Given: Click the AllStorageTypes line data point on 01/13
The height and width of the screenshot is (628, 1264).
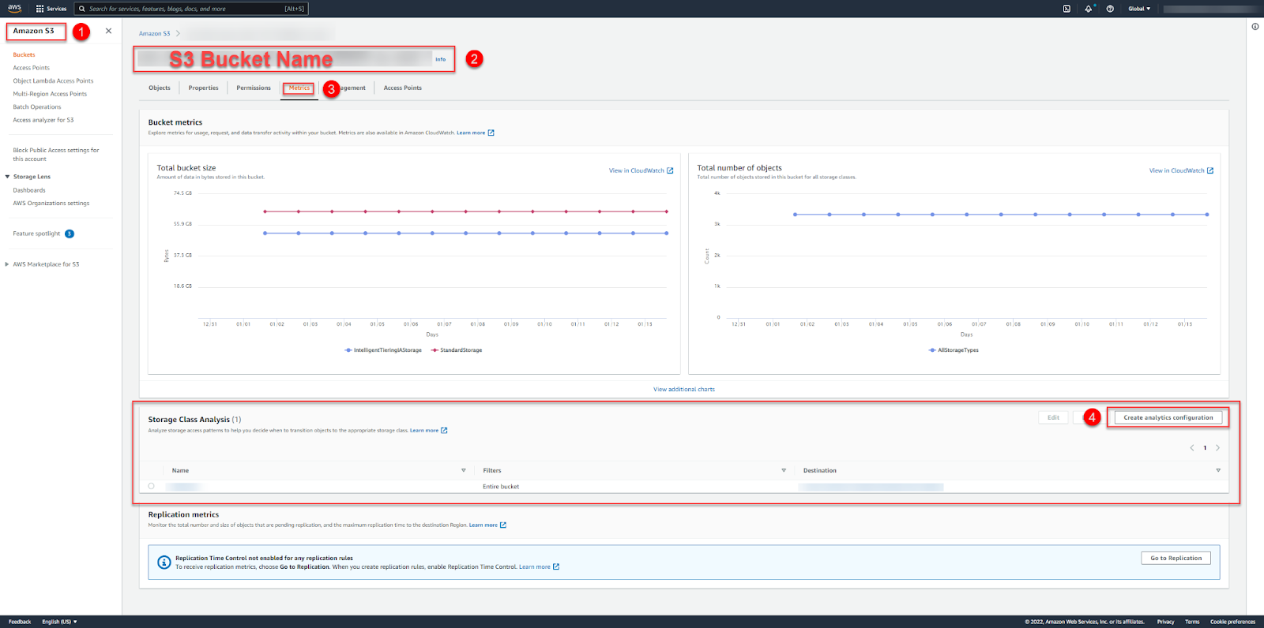Looking at the screenshot, I should tap(1207, 215).
